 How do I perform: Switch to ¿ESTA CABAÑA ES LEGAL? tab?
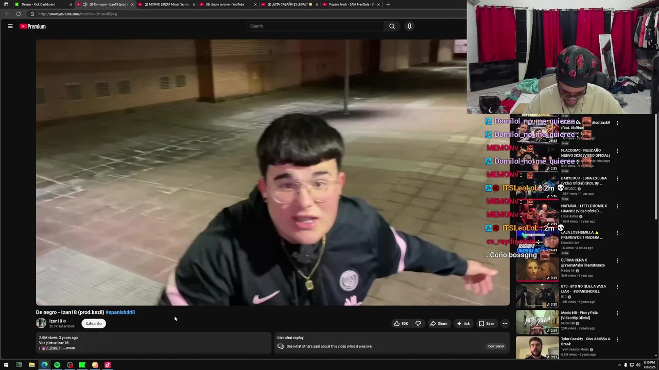click(x=288, y=4)
